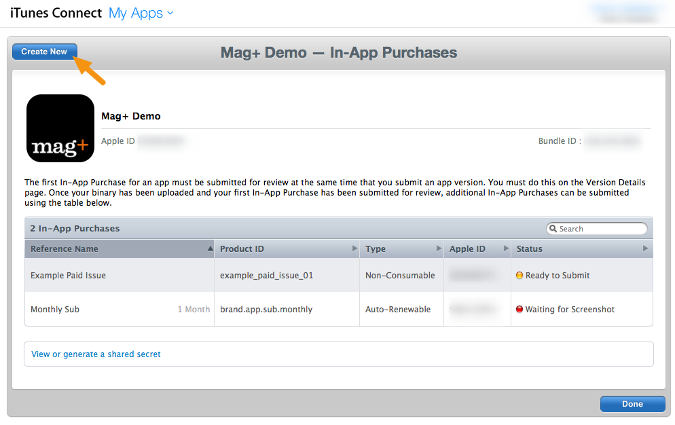The image size is (675, 425).
Task: Click the Mag+ Demo app icon
Action: point(60,128)
